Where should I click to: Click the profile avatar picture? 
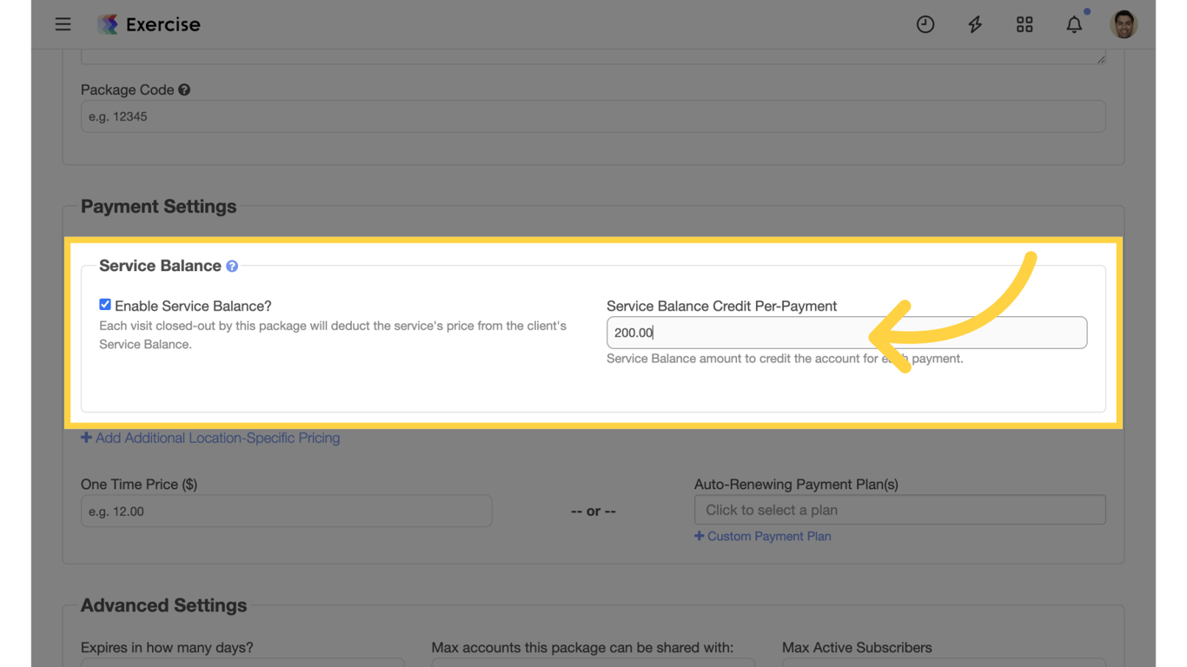coord(1124,23)
